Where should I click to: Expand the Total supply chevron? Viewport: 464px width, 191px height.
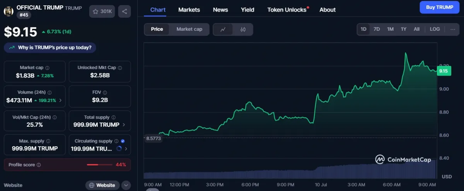(124, 125)
